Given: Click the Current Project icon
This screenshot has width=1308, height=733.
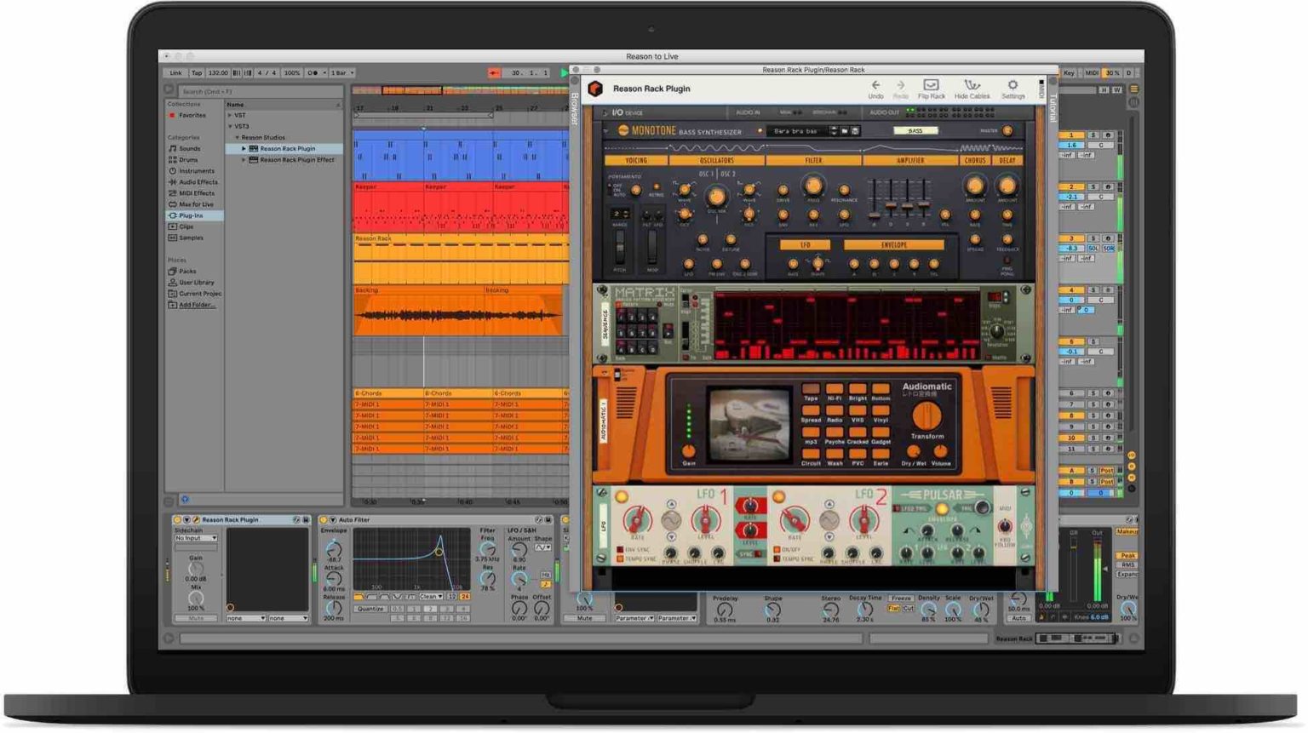Looking at the screenshot, I should 173,294.
